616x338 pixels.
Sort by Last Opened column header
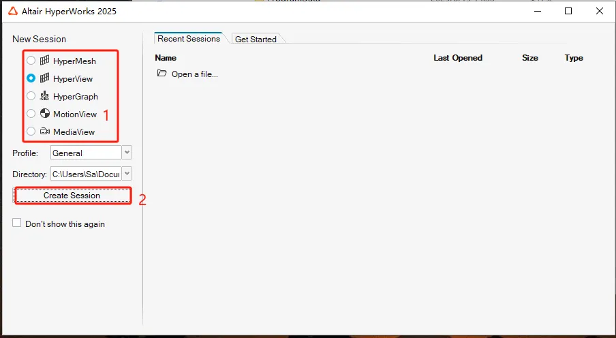[458, 58]
